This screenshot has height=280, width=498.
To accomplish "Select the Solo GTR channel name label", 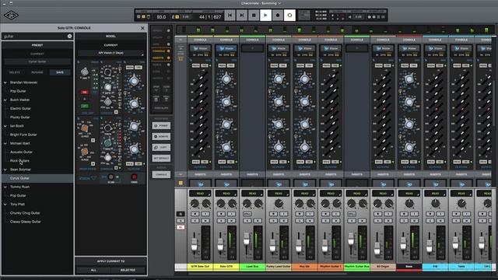I will pyautogui.click(x=226, y=267).
